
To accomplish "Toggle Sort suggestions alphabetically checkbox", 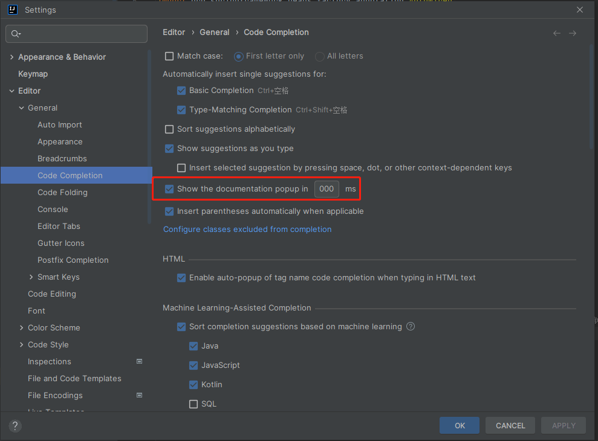I will click(169, 129).
